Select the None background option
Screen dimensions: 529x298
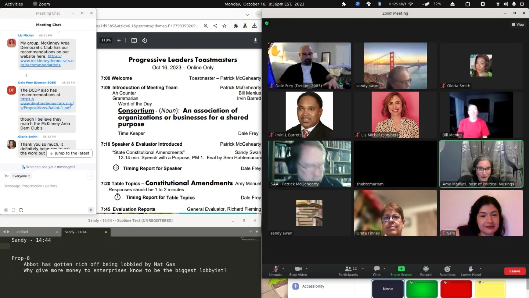388,289
